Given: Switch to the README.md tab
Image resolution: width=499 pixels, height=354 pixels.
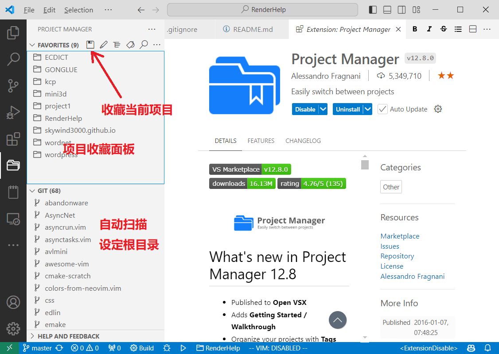Looking at the screenshot, I should coord(251,29).
